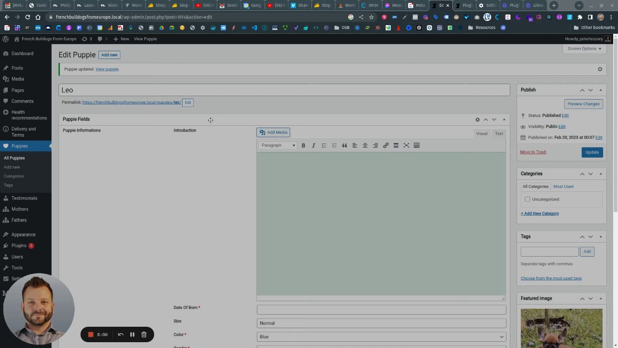Open Screen Options panel
Viewport: 618px width, 348px height.
pyautogui.click(x=584, y=48)
